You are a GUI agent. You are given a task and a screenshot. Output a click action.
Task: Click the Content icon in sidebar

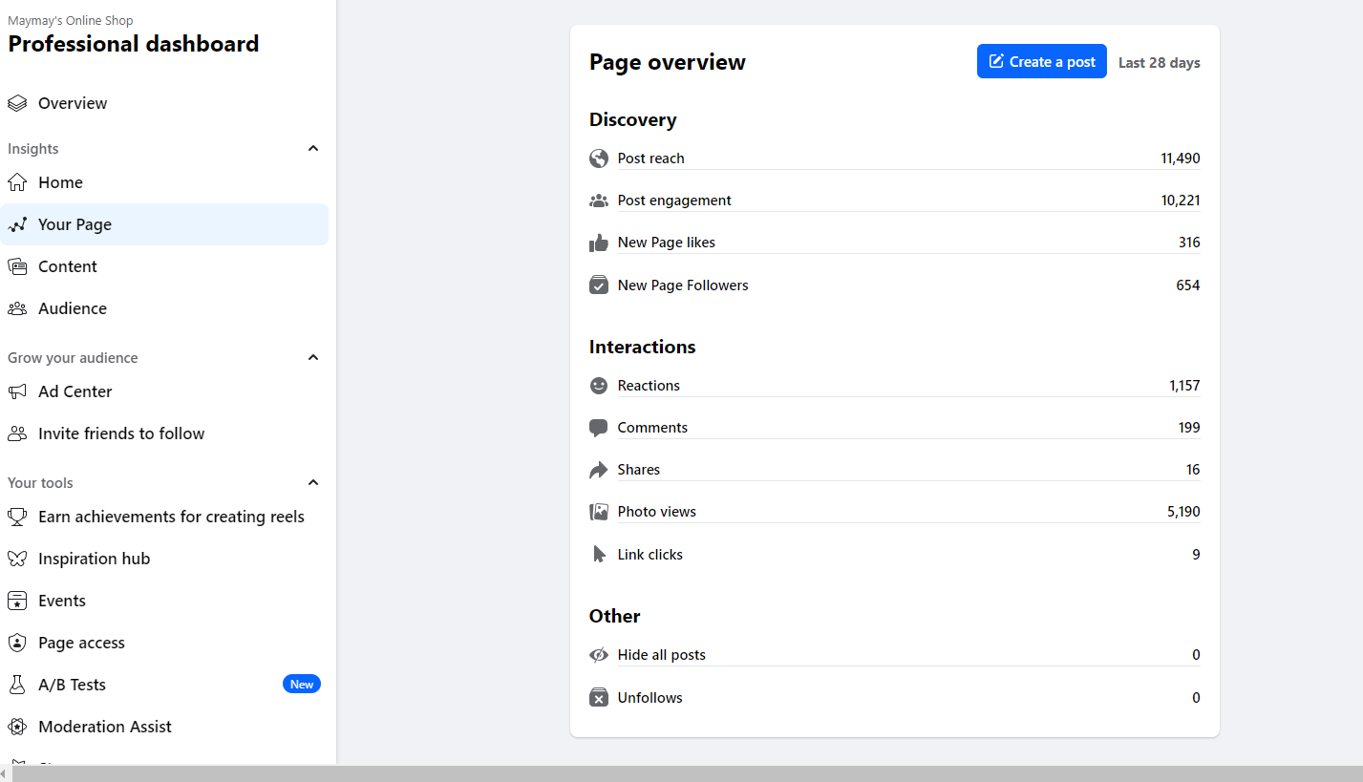point(17,266)
